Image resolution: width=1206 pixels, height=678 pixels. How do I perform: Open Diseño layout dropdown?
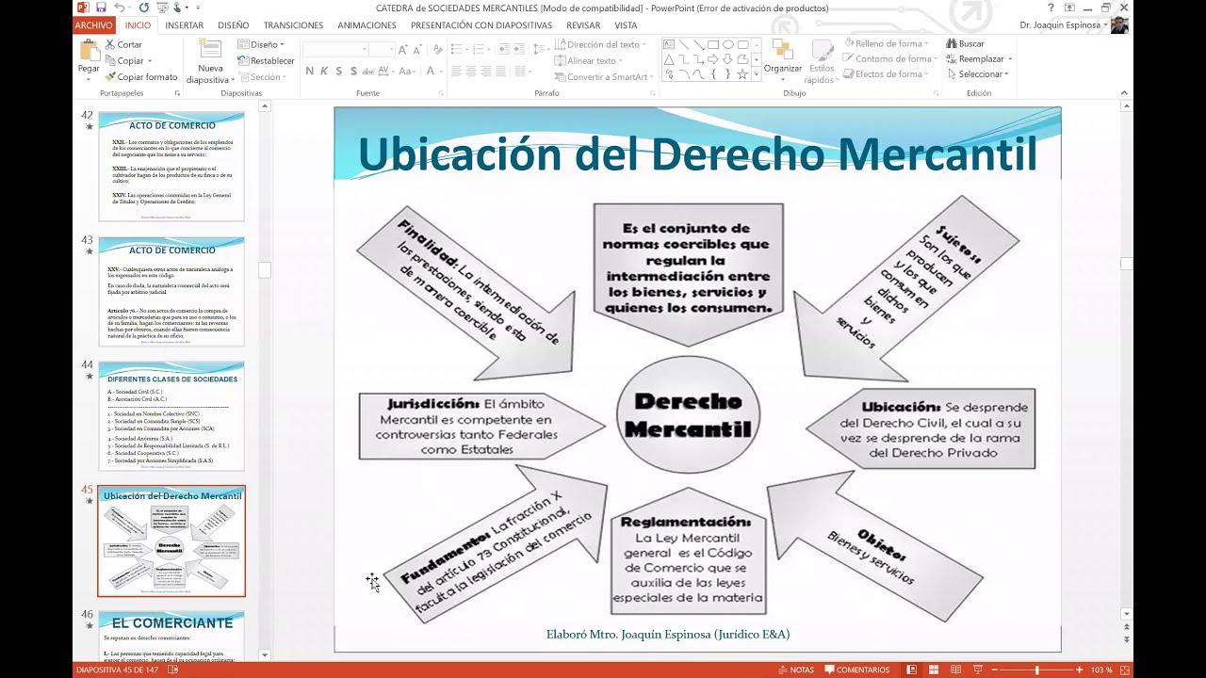[261, 44]
